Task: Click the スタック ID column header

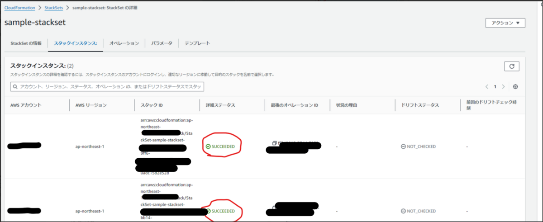Action: (x=152, y=105)
